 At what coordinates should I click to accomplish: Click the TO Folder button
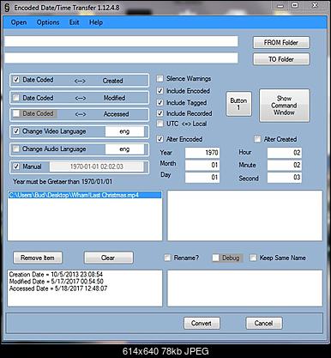[281, 59]
